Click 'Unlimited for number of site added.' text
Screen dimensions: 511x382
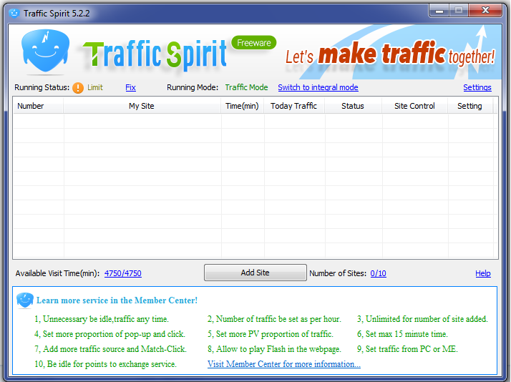click(x=427, y=319)
